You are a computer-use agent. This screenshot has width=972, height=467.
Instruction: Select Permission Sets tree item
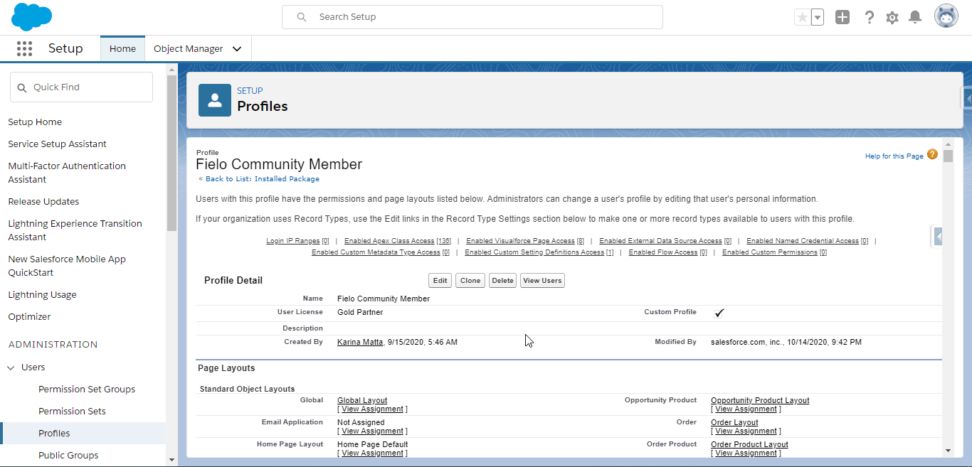click(x=72, y=411)
